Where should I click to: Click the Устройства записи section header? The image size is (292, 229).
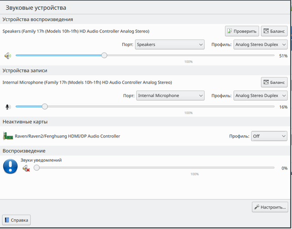pyautogui.click(x=25, y=70)
